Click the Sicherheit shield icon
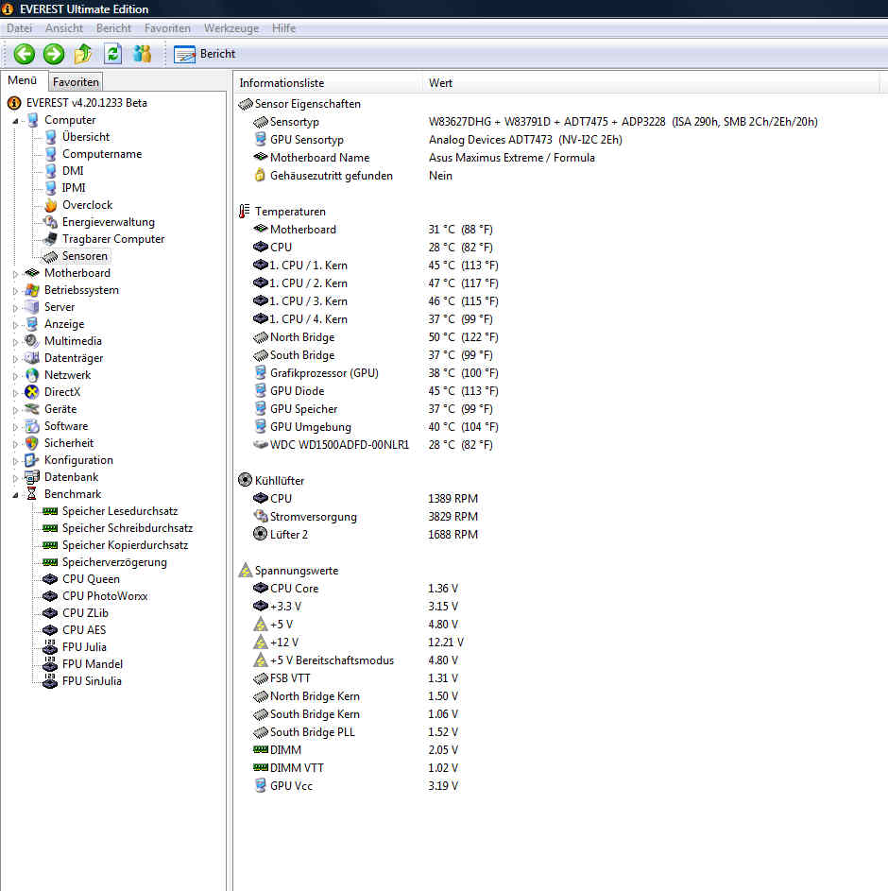The height and width of the screenshot is (891, 888). coord(32,443)
